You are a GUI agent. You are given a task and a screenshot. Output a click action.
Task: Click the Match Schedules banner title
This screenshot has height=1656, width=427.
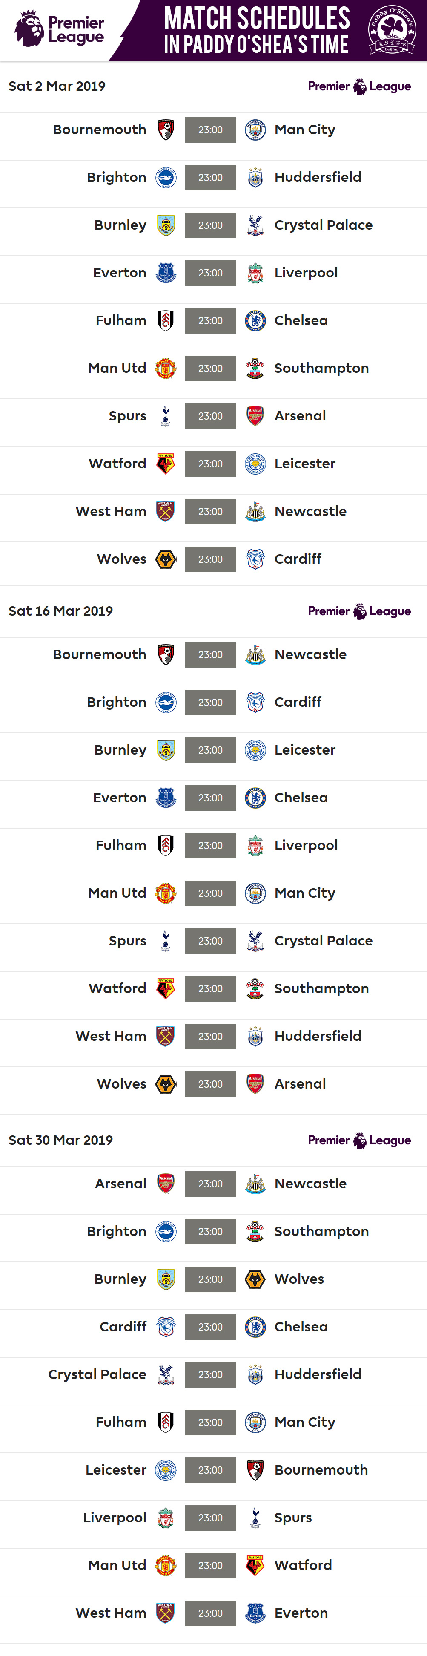(257, 30)
